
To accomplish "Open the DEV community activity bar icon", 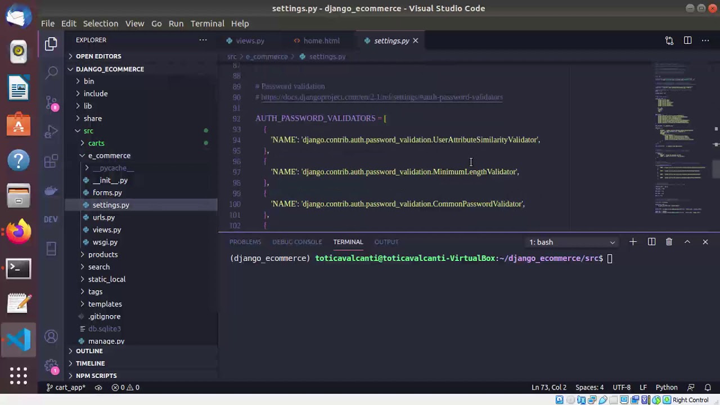I will [51, 219].
